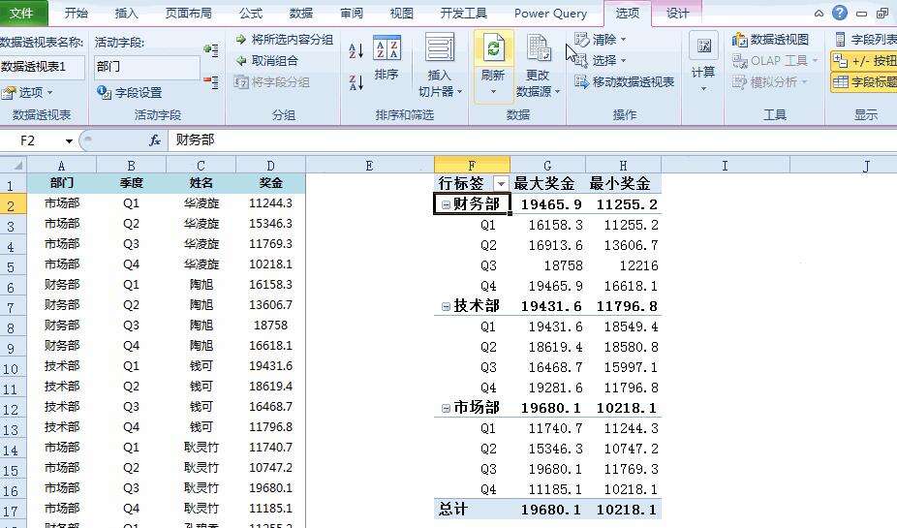Click the 部门 header cell in column A
The image size is (897, 528).
[61, 183]
